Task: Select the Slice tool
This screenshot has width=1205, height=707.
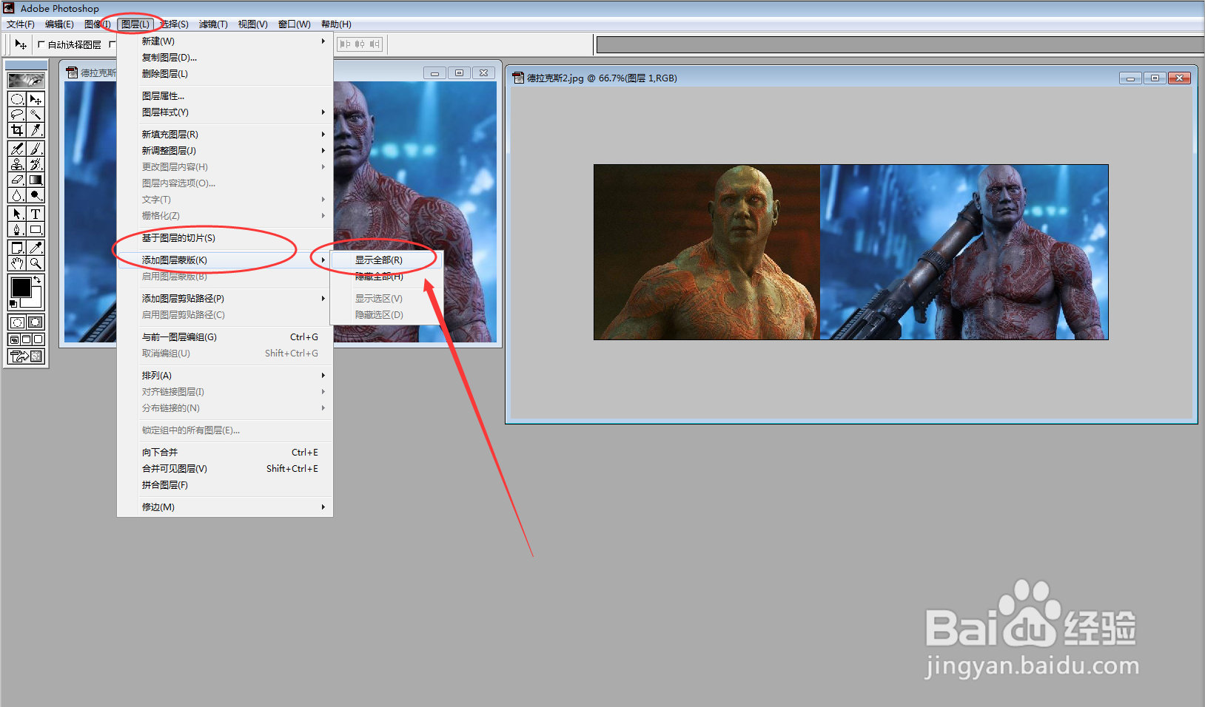Action: point(36,130)
